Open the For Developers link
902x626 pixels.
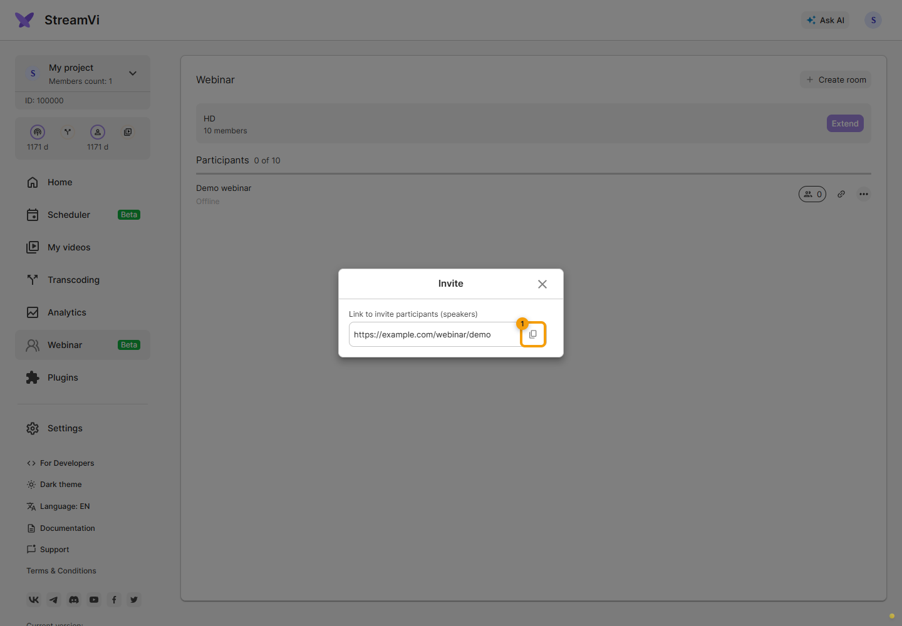click(x=60, y=463)
